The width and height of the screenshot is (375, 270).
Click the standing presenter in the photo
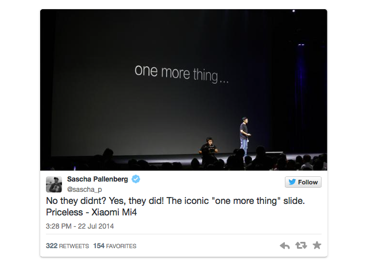pos(245,136)
